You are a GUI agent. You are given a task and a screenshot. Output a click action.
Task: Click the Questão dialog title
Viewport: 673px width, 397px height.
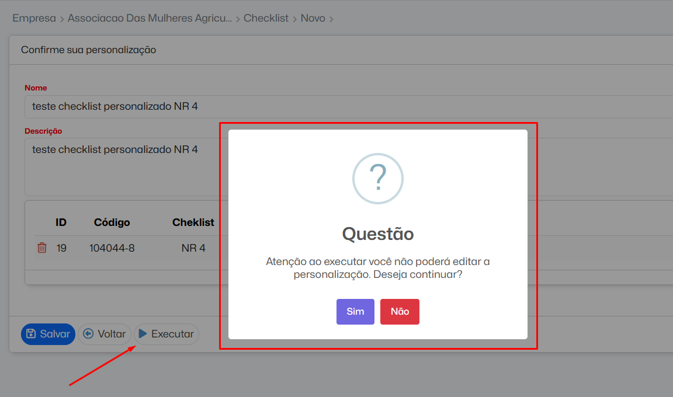378,234
